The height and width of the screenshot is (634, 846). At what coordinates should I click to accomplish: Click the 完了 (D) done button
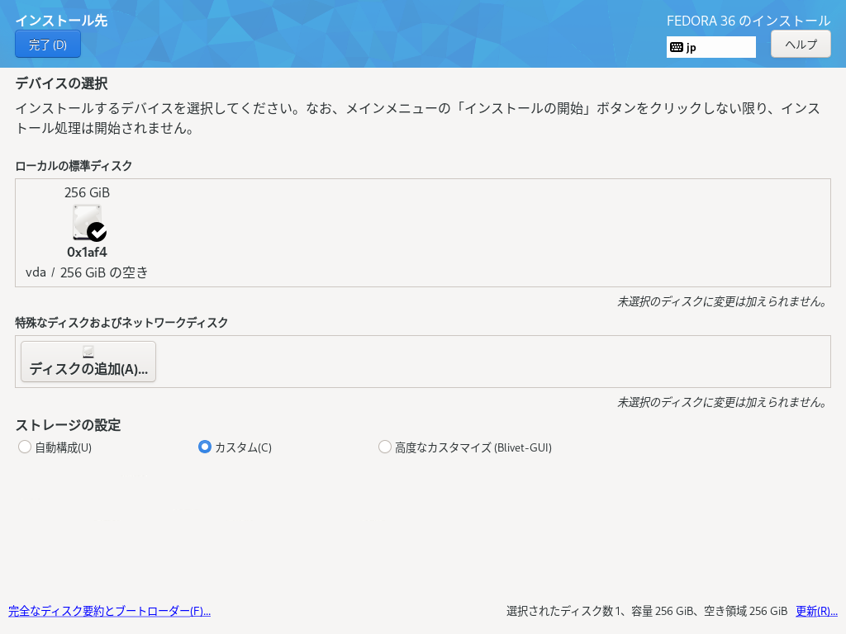[x=47, y=45]
